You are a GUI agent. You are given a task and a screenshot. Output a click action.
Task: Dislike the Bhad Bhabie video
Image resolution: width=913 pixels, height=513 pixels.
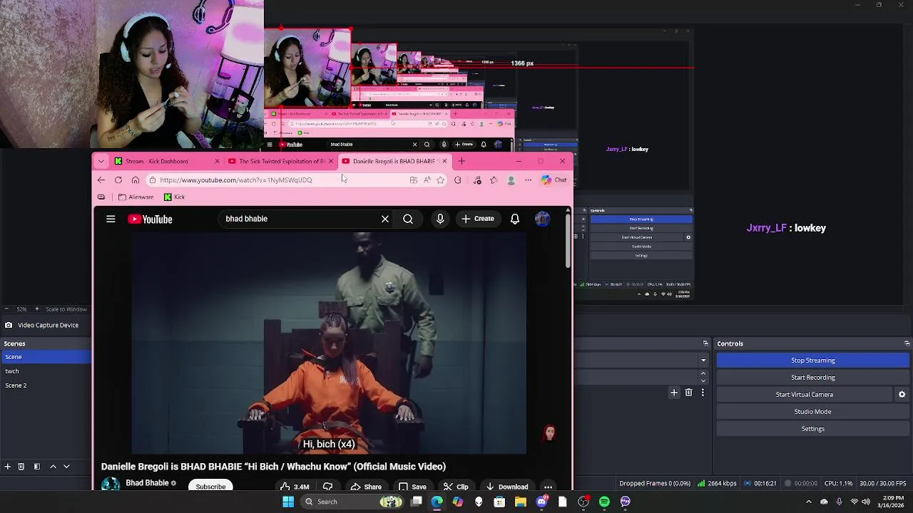(x=328, y=487)
